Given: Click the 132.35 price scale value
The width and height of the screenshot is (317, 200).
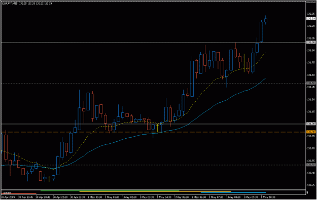Looking at the screenshot, I should coord(311,14).
